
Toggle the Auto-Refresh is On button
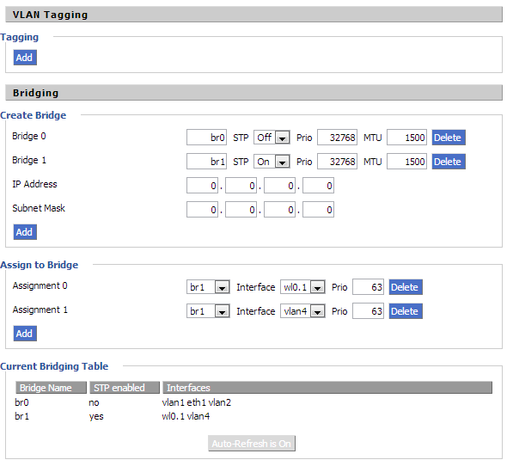[x=252, y=444]
